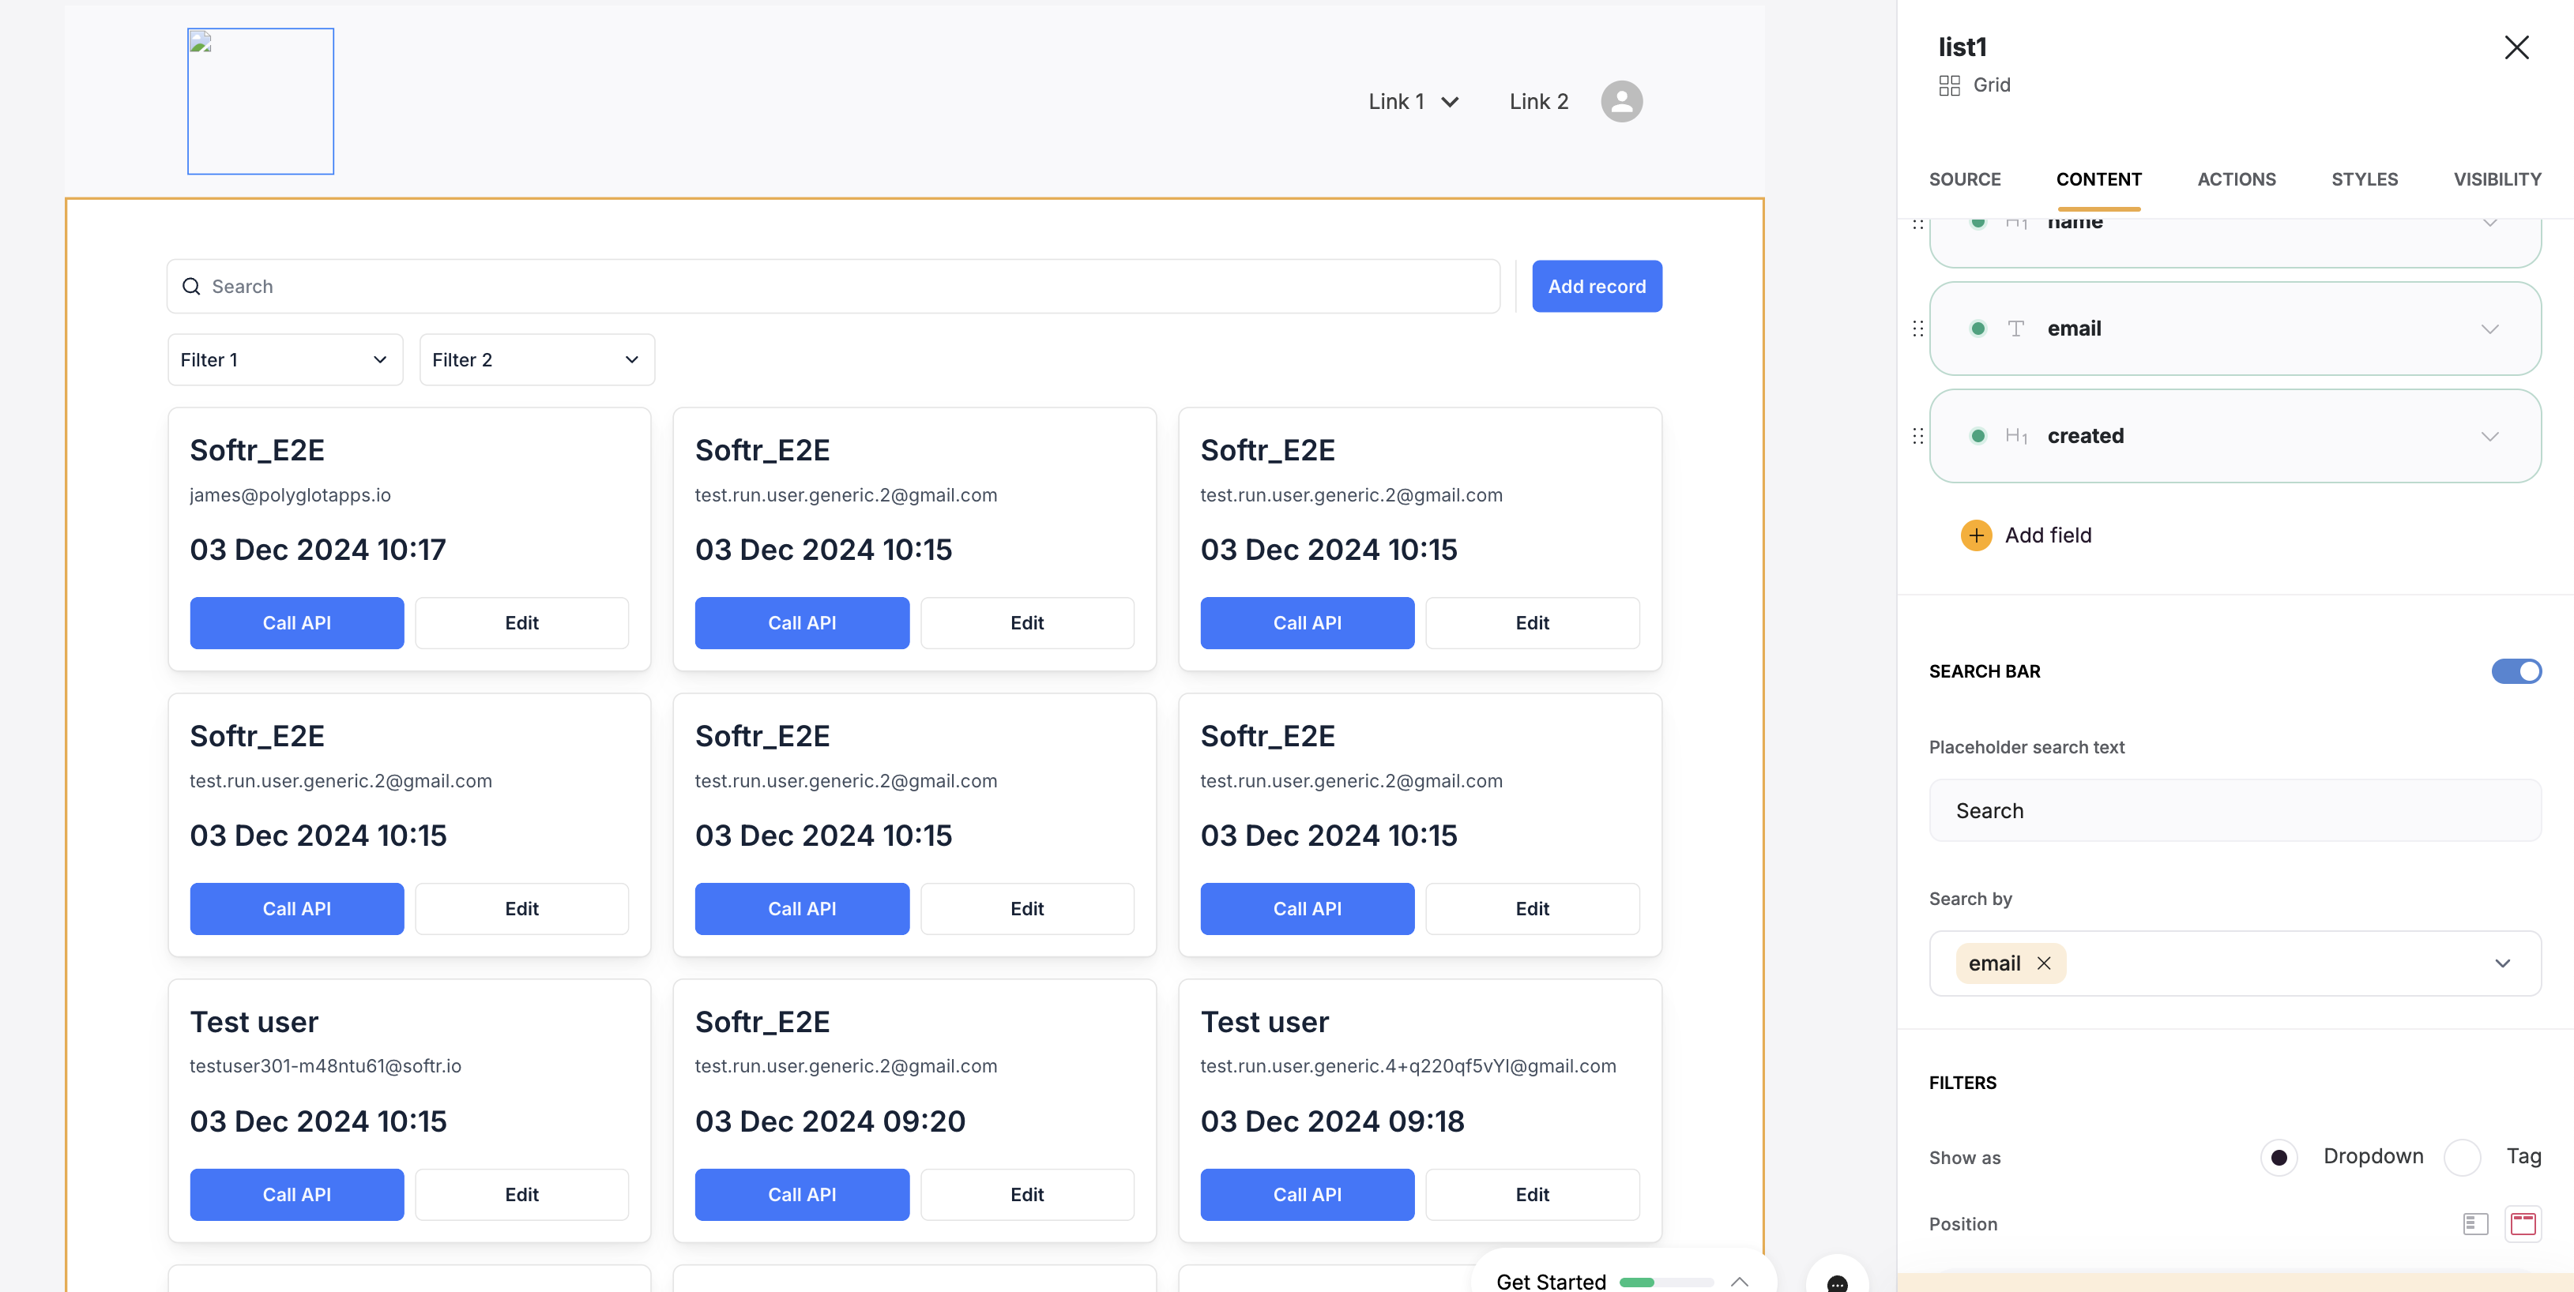Click the Add record button
The width and height of the screenshot is (2574, 1292).
[1597, 287]
